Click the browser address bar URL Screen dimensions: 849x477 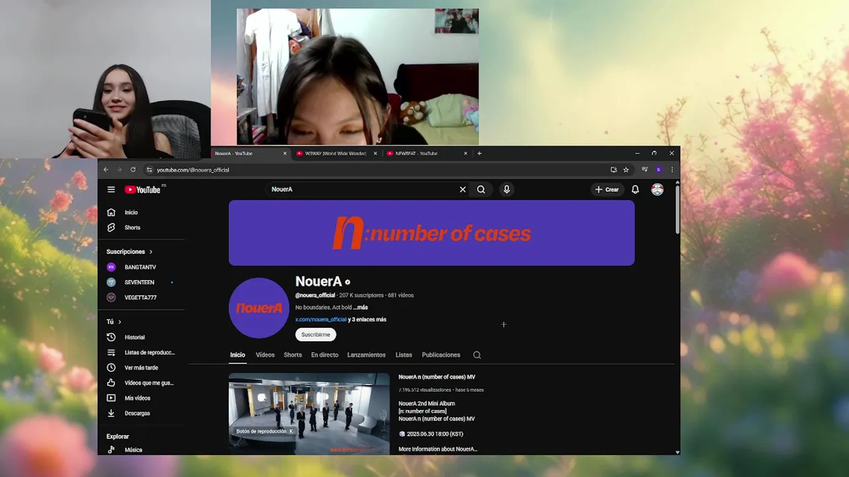pyautogui.click(x=193, y=170)
